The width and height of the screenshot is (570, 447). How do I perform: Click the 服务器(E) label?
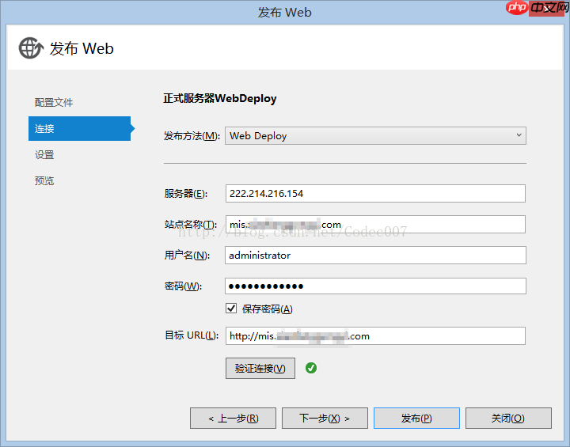[x=186, y=193]
